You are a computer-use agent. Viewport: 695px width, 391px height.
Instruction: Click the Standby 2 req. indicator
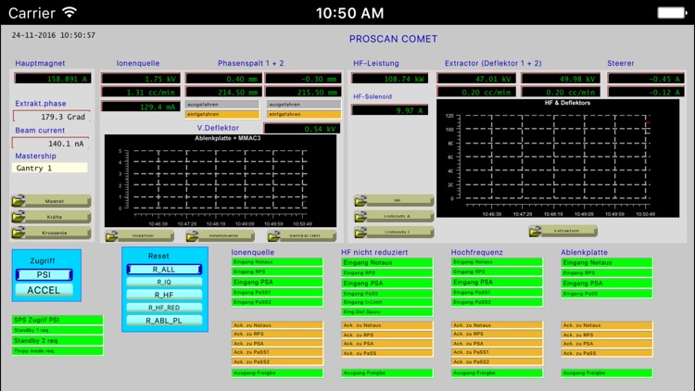point(57,340)
